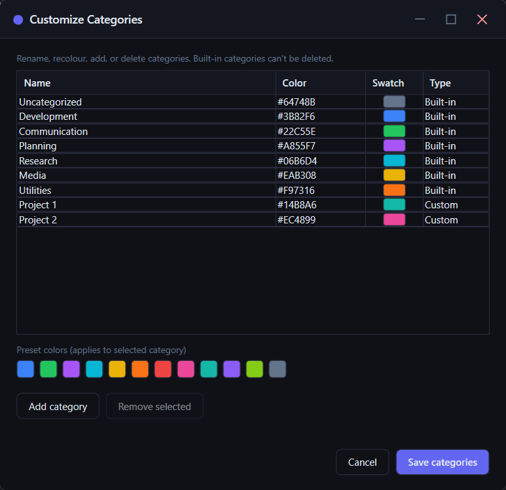The image size is (506, 490).
Task: Click the #A855F7 color cell
Action: (x=321, y=145)
